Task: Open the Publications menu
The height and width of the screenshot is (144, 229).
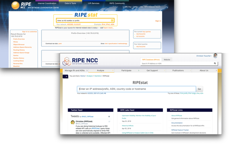Action: (x=178, y=71)
